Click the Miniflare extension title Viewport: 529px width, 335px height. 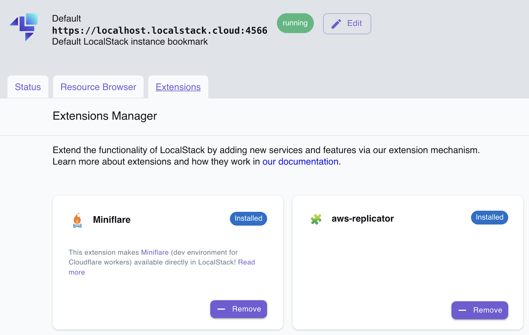[x=112, y=220]
